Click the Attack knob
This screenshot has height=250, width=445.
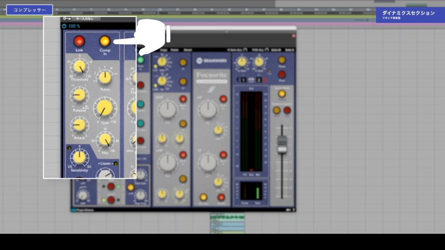79,125
